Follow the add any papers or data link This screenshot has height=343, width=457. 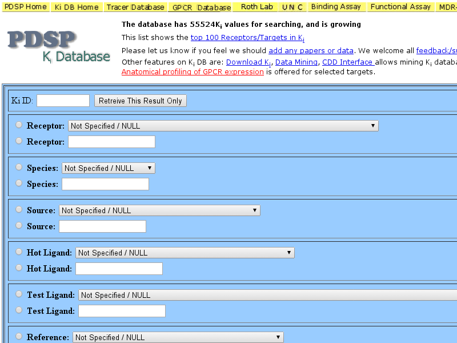tap(311, 50)
